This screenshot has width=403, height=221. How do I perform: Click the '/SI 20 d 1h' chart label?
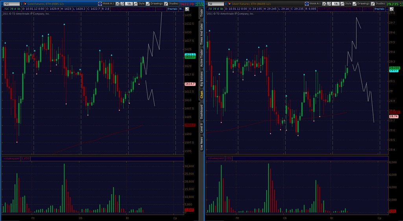point(216,9)
